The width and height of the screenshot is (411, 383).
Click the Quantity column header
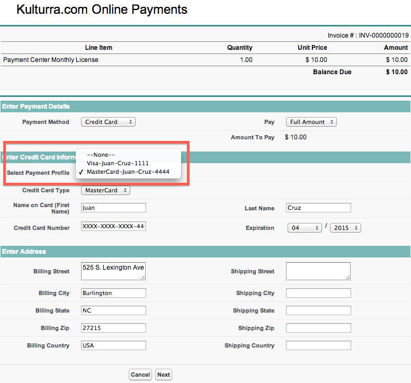(239, 48)
